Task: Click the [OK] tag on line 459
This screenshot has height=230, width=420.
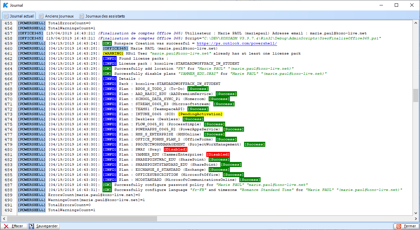Action: (x=107, y=43)
